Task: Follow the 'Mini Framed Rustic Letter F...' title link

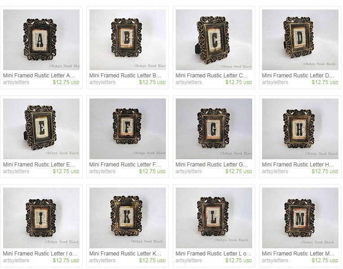Action: click(x=125, y=165)
